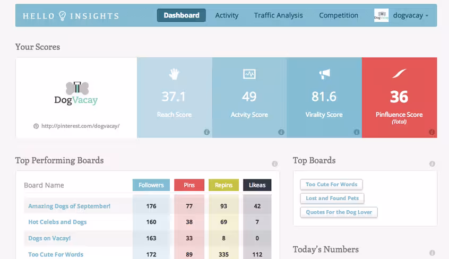Click likes value 112 in Too Cute row
The width and height of the screenshot is (449, 259).
click(x=257, y=254)
